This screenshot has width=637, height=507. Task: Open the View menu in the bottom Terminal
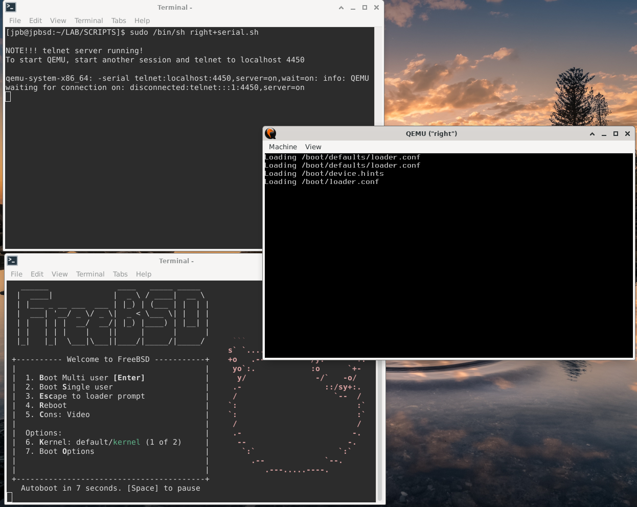point(60,274)
